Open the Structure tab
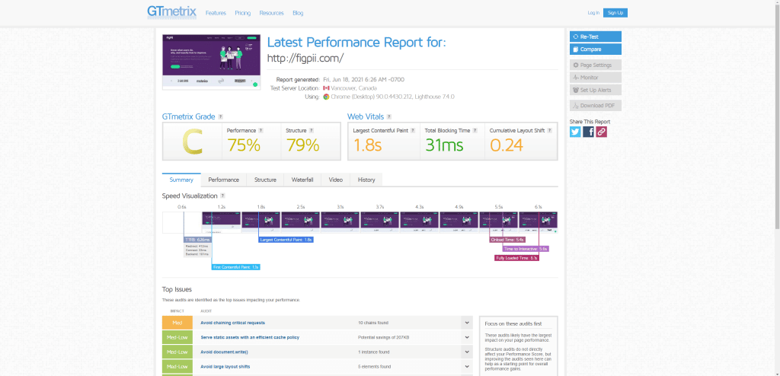The width and height of the screenshot is (780, 376). click(265, 180)
